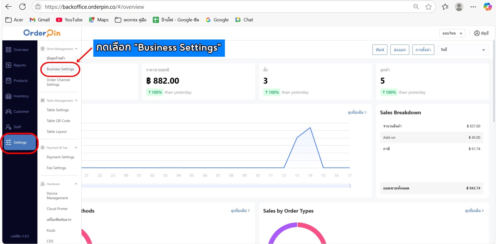This screenshot has width=496, height=244.
Task: Go to Overview in sidebar
Action: [x=20, y=50]
